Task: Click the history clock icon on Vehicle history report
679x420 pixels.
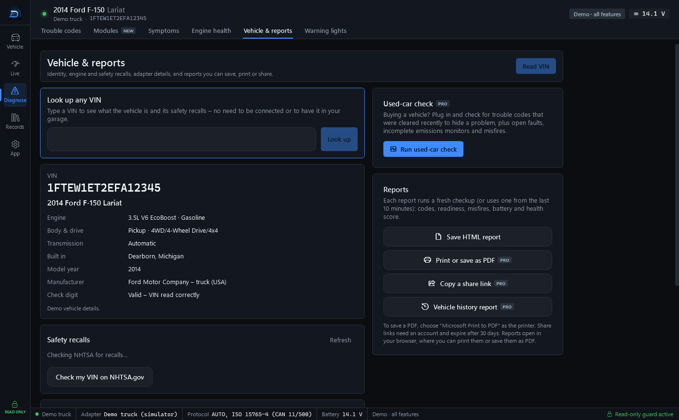Action: [x=425, y=307]
